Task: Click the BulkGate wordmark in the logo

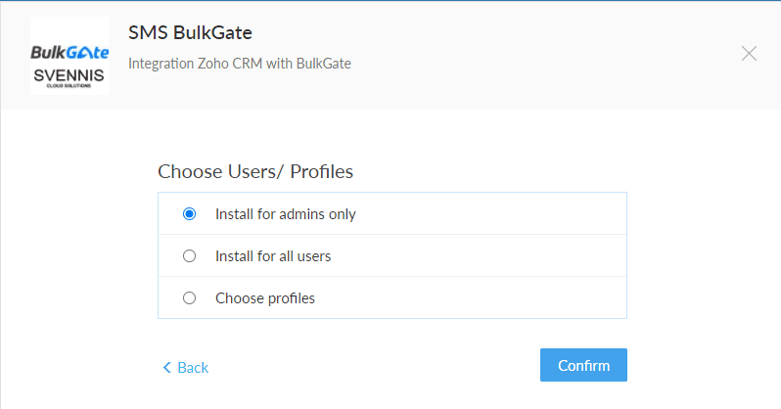Action: (69, 52)
